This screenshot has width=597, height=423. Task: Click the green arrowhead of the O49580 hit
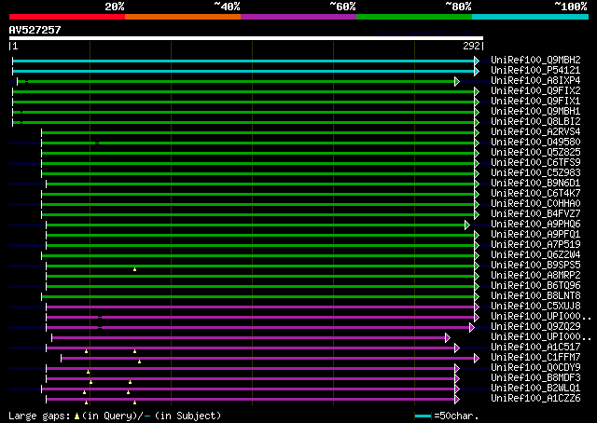477,143
